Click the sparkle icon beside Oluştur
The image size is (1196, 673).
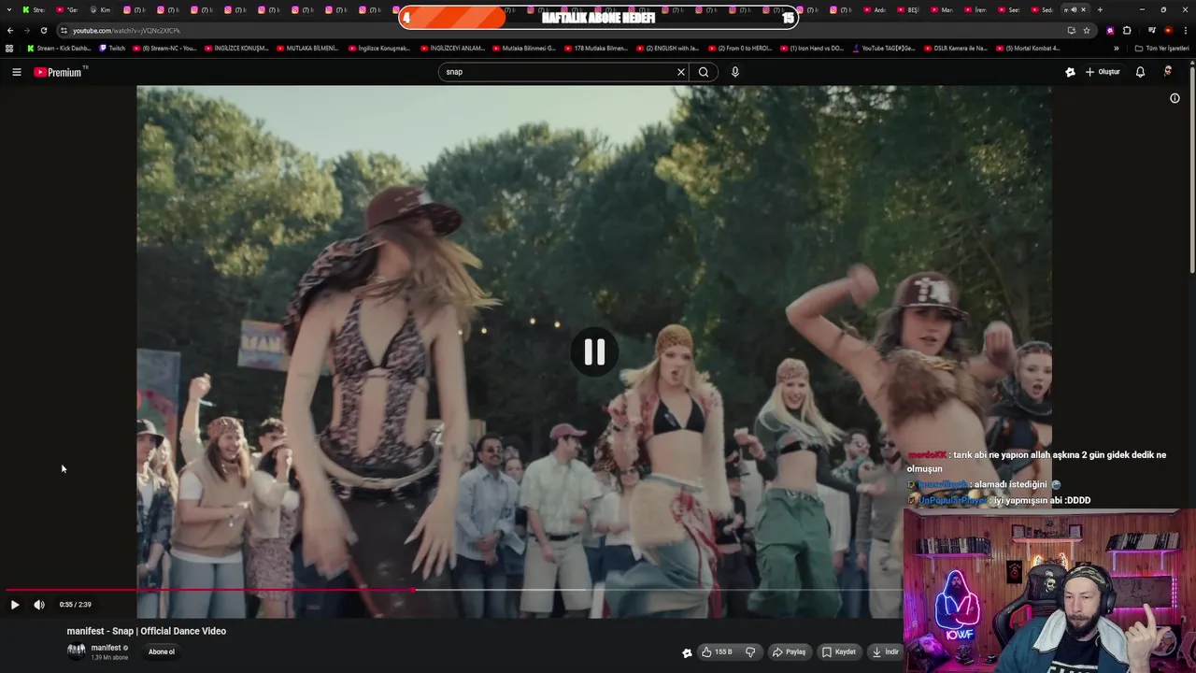point(1070,72)
